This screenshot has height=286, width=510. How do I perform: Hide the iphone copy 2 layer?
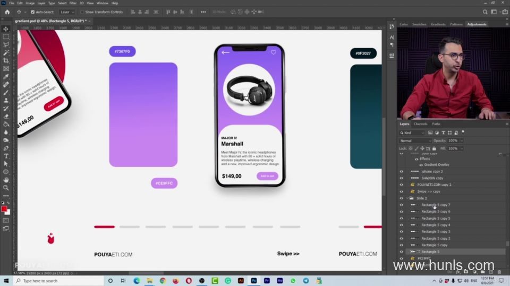(402, 172)
